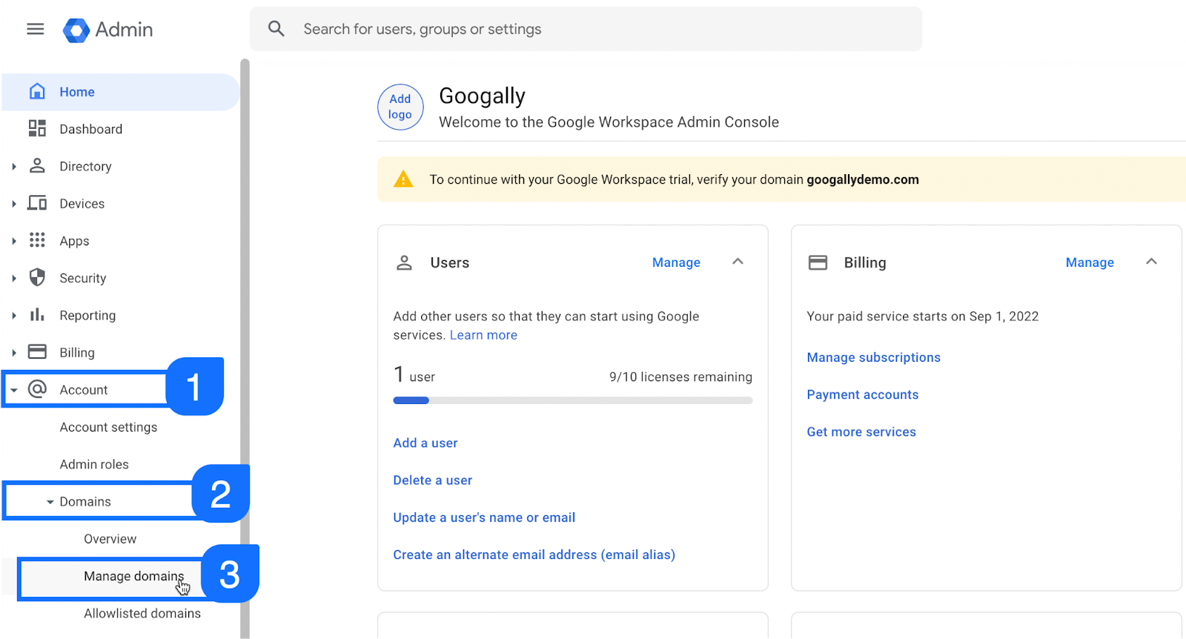Open the hamburger main menu
Screen dimensions: 1186x639
36,29
